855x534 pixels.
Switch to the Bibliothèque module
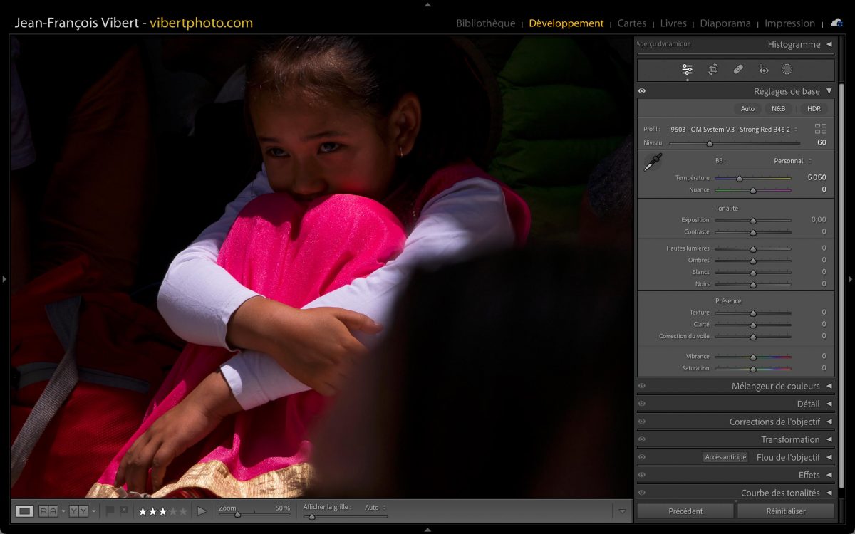(485, 23)
